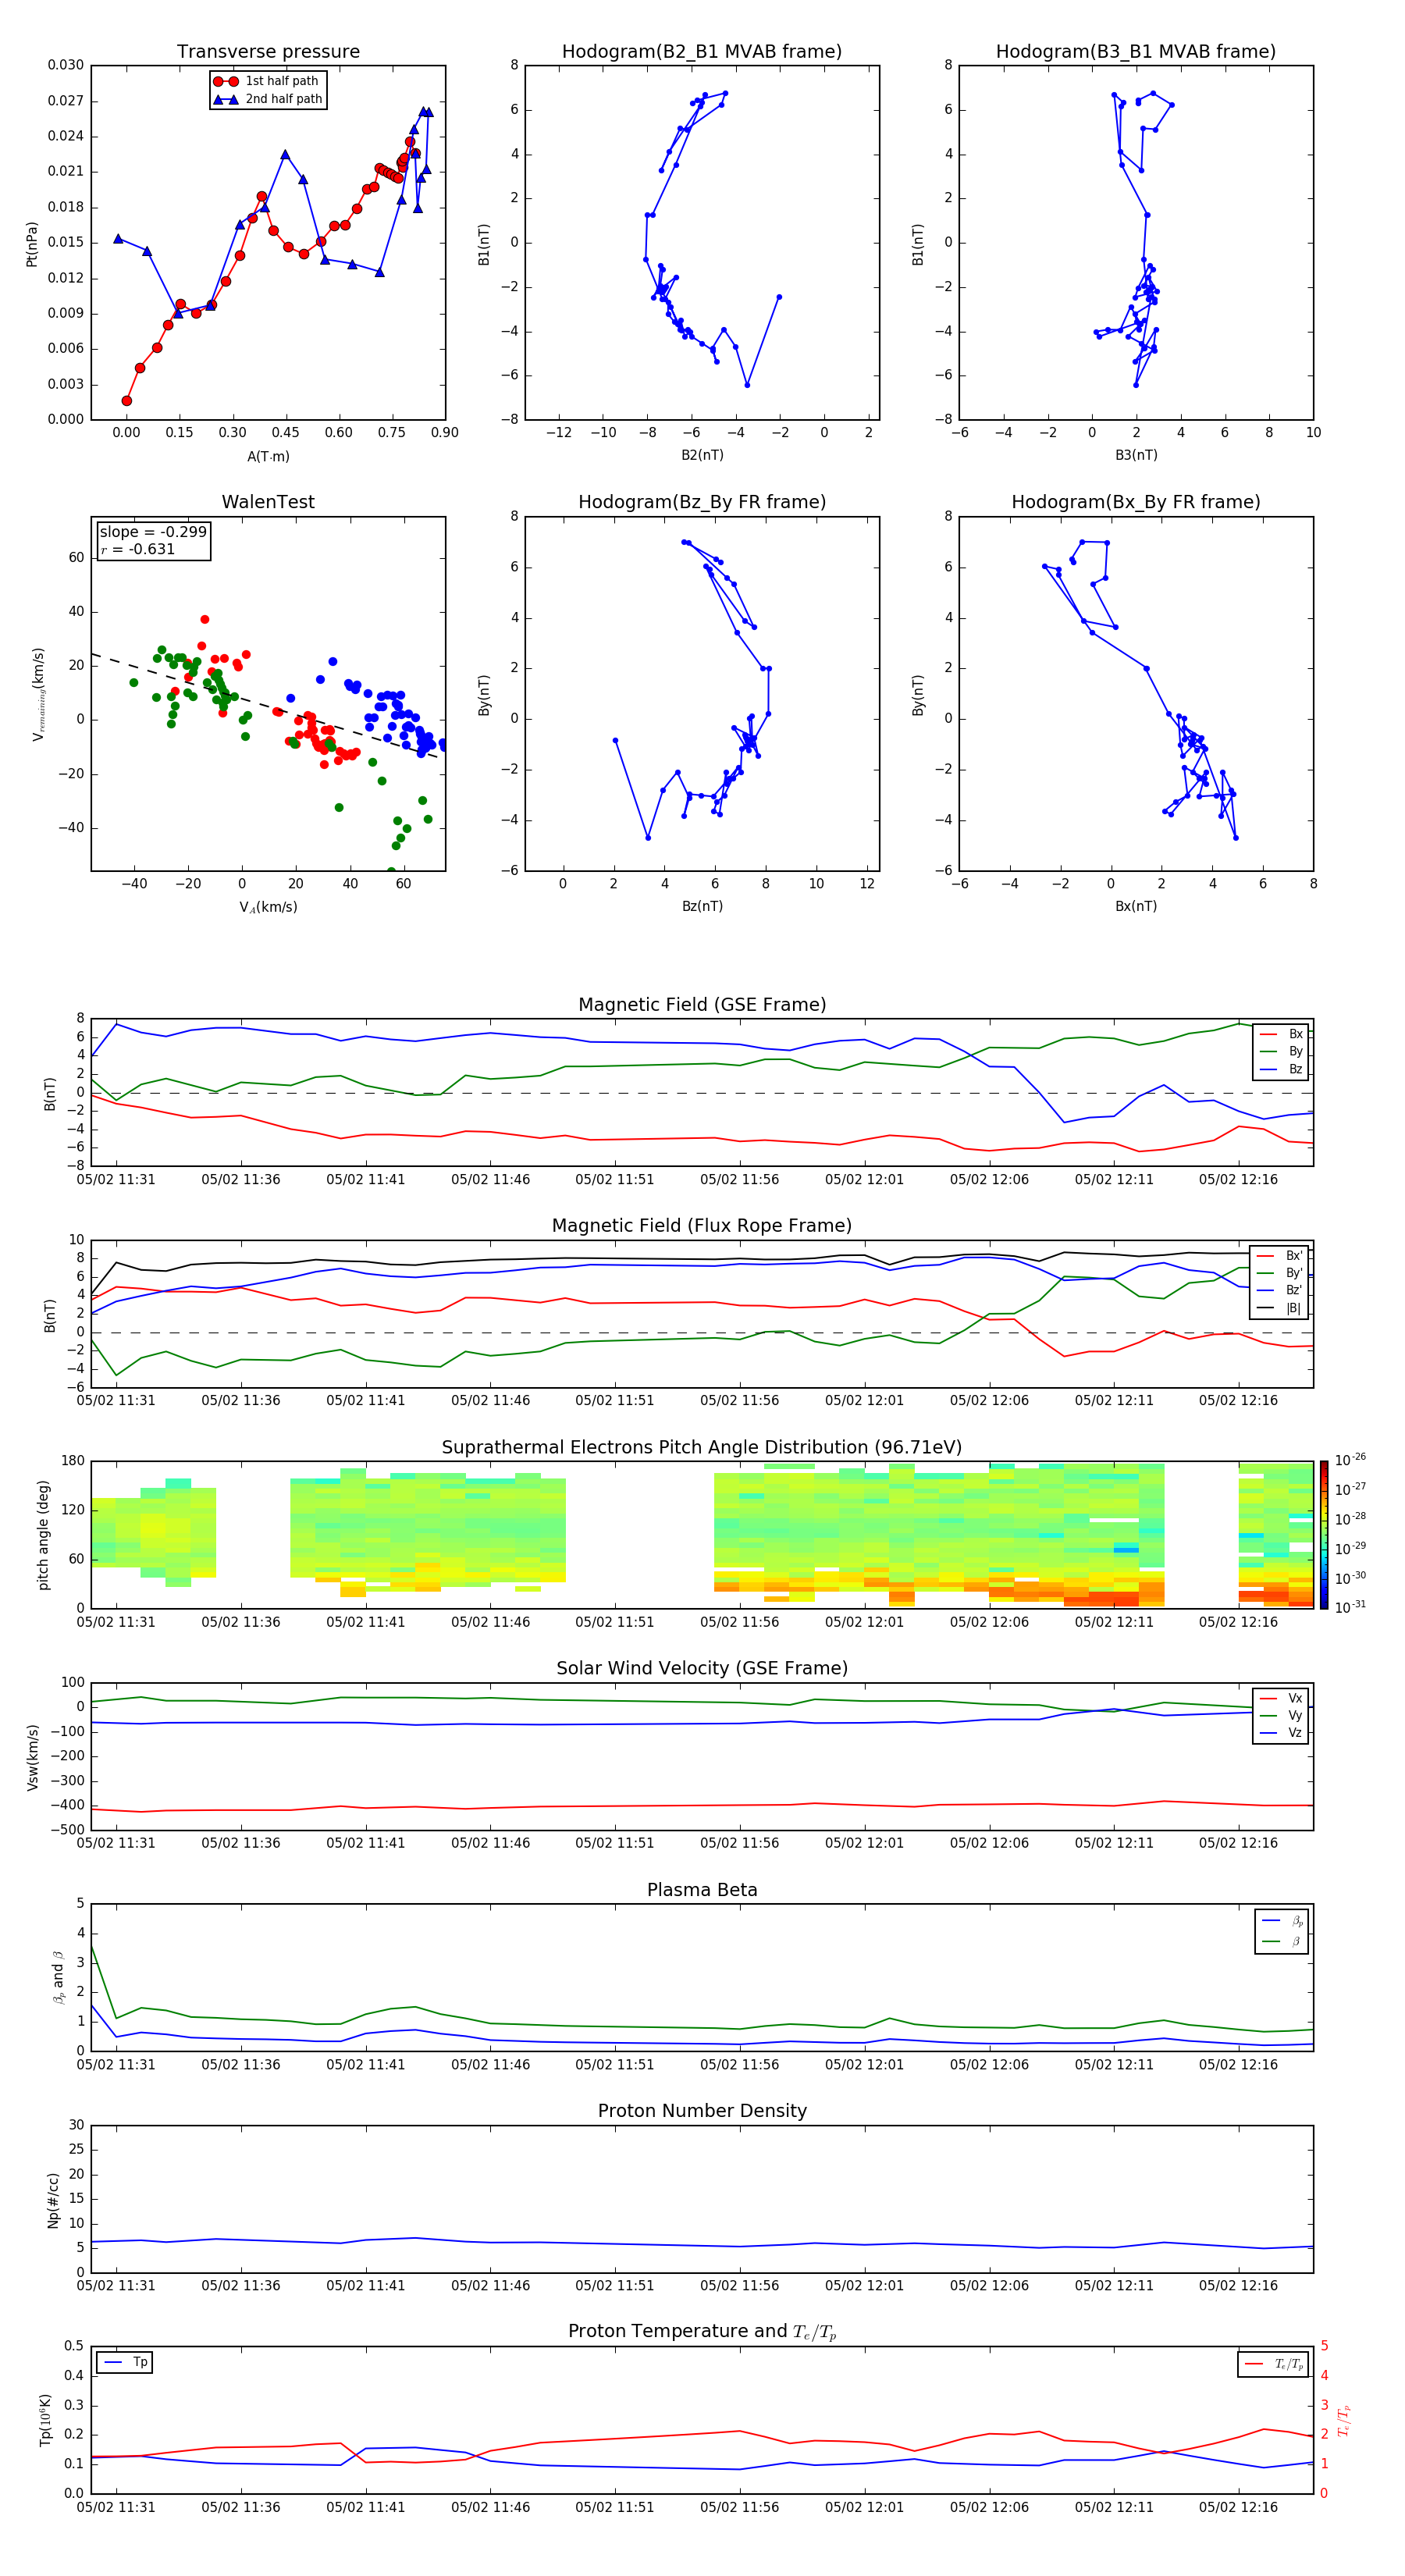Click the Bx legend entry in GSE magnetic field plot
The image size is (1405, 2576).
(1281, 1034)
